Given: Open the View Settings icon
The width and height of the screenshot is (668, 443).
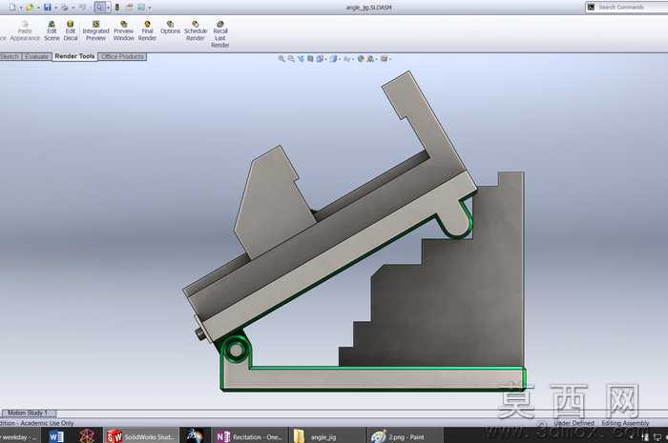Looking at the screenshot, I should [384, 59].
